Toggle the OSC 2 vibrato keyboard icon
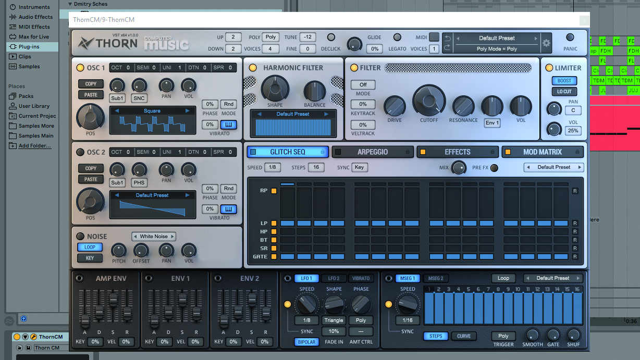This screenshot has height=360, width=640. (x=228, y=209)
